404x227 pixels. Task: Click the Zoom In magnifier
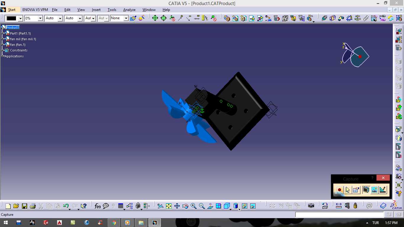193,206
